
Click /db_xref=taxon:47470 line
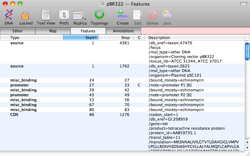(170, 43)
